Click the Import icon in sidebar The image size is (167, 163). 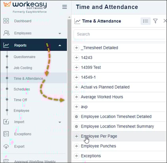coord(6,122)
